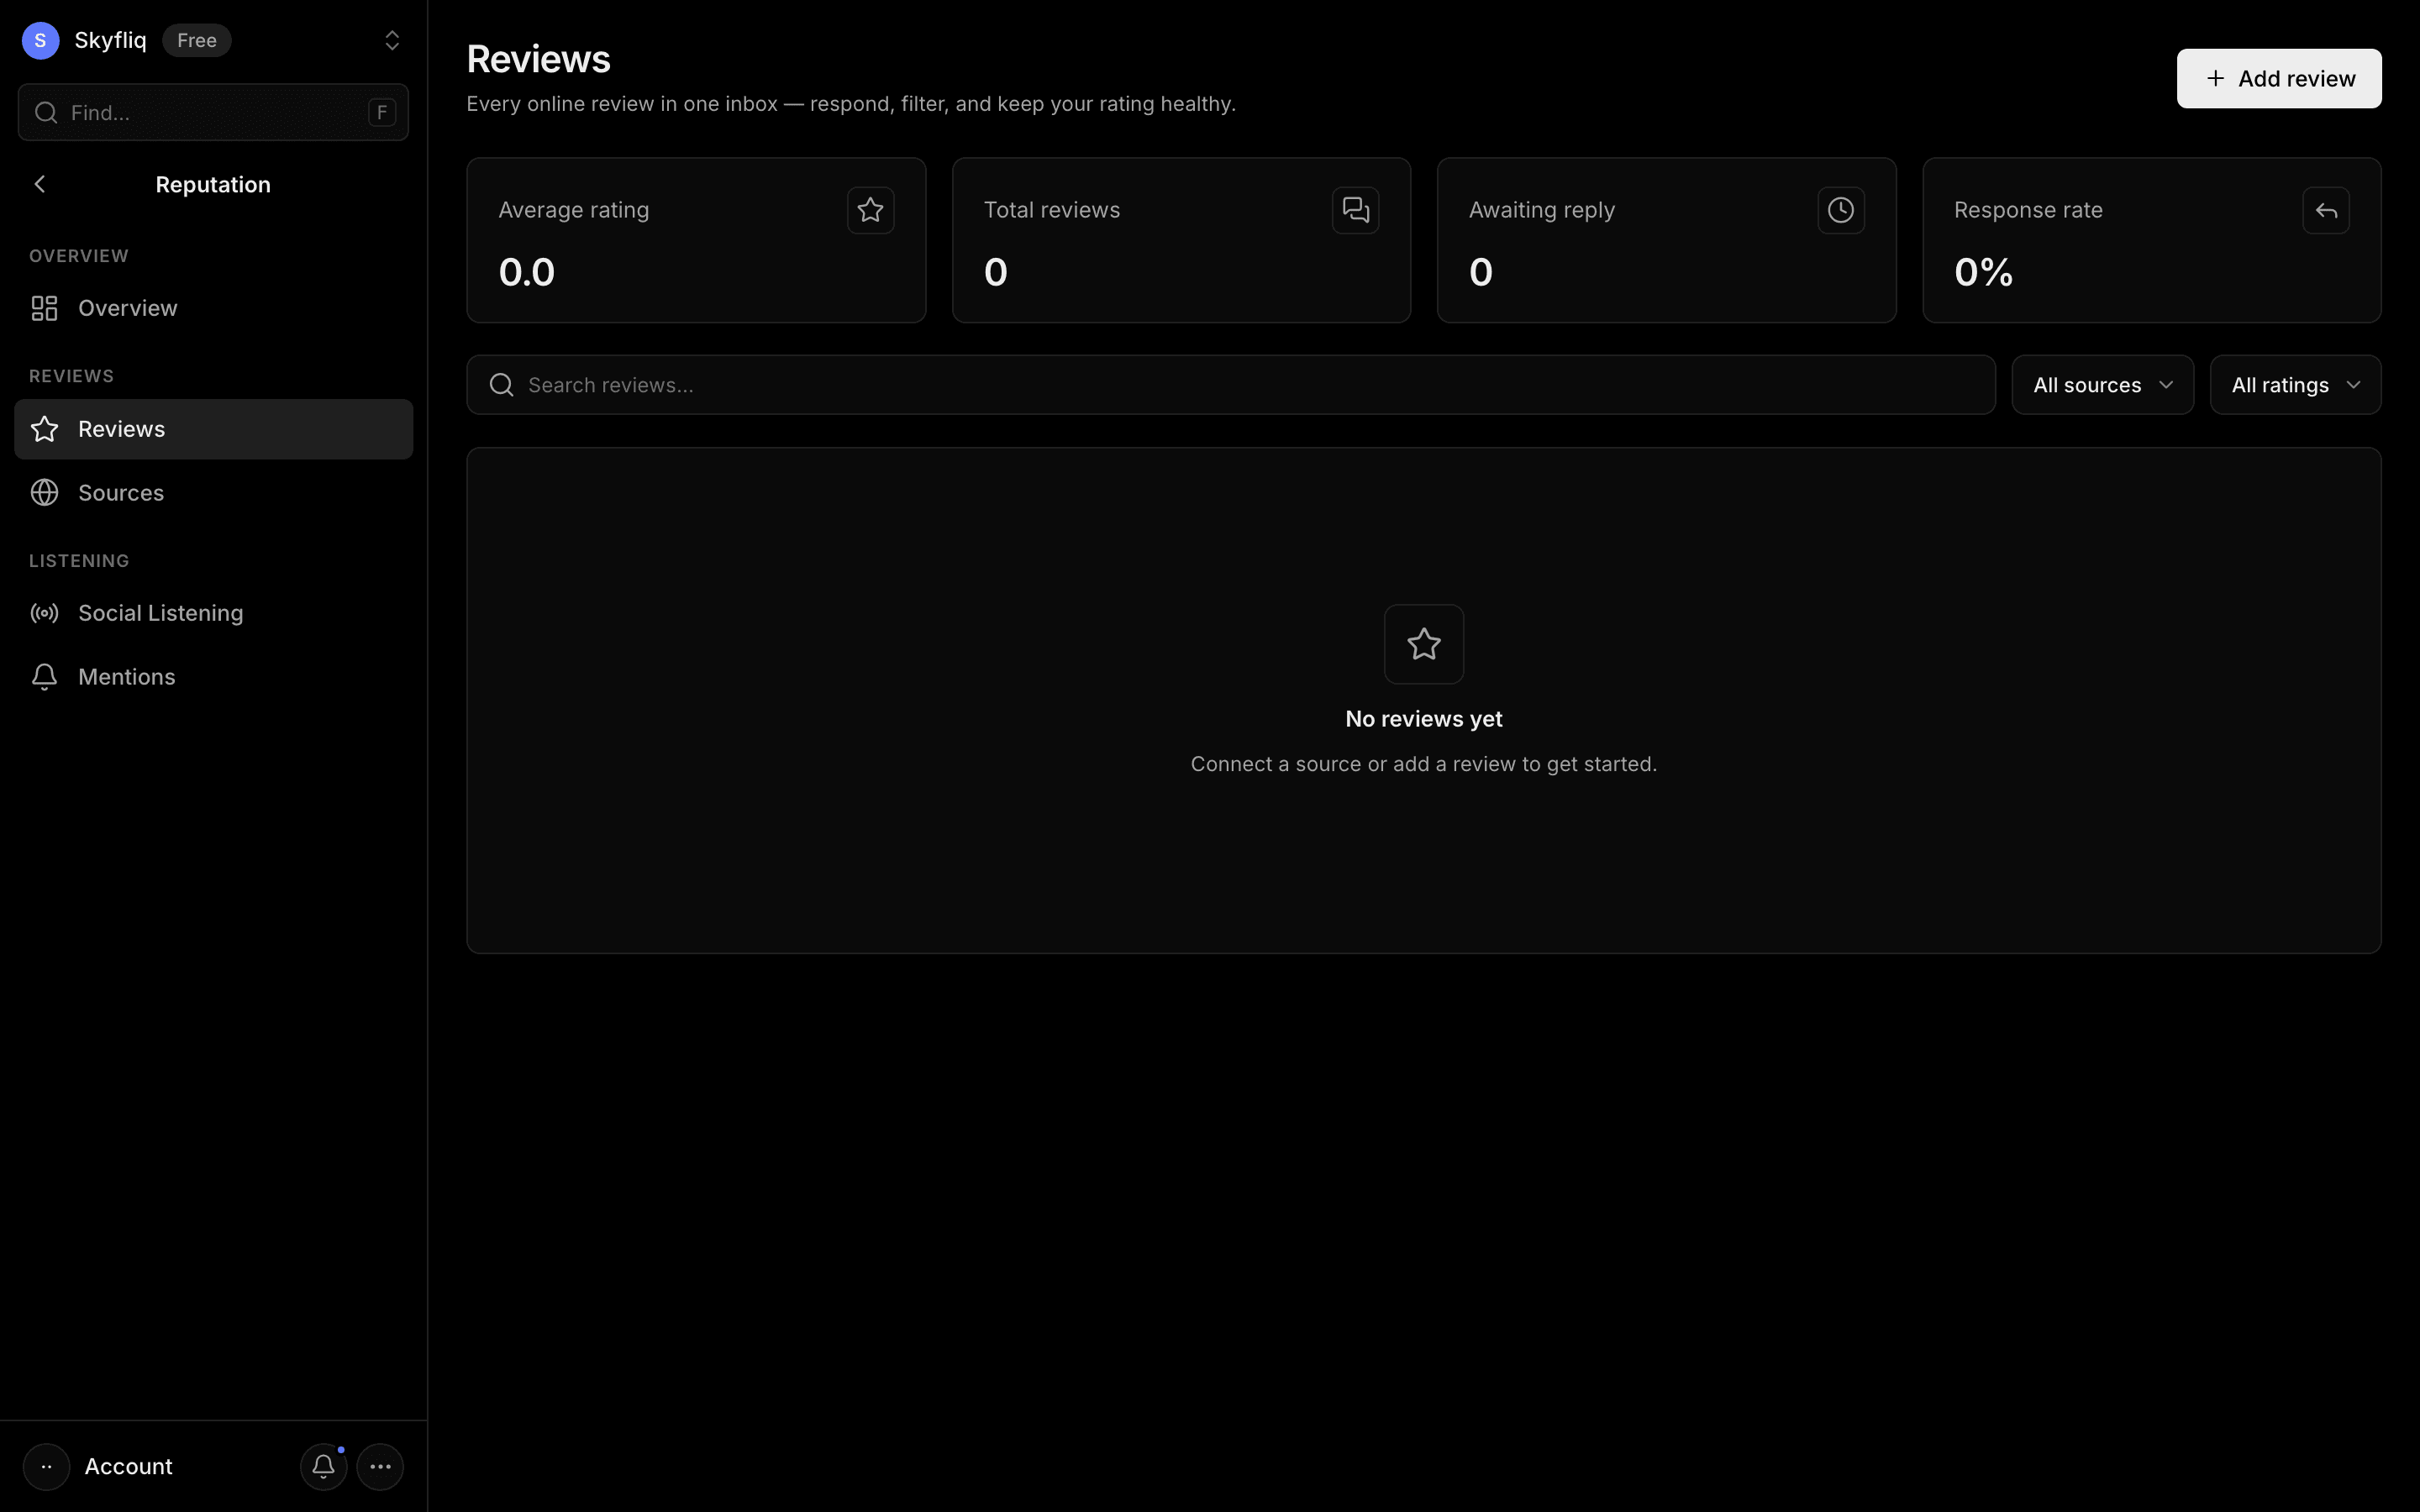Click the reply arrow icon on Response rate
The height and width of the screenshot is (1512, 2420).
(x=2326, y=210)
